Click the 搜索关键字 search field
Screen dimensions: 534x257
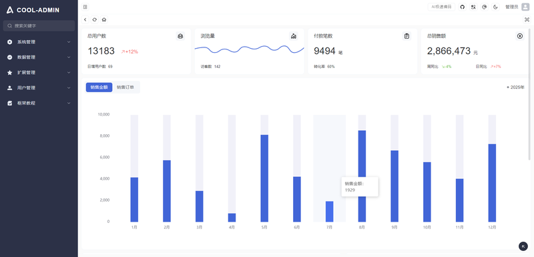point(39,25)
